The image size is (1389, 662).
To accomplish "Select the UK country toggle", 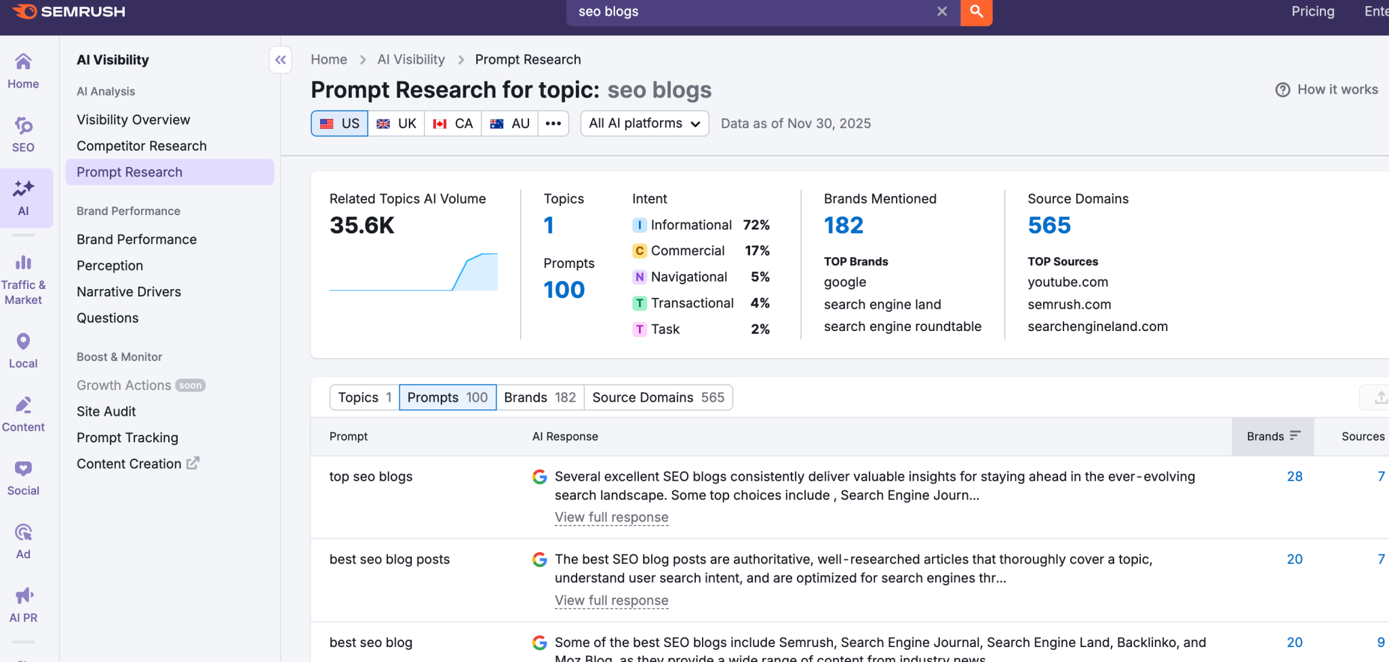I will point(397,123).
